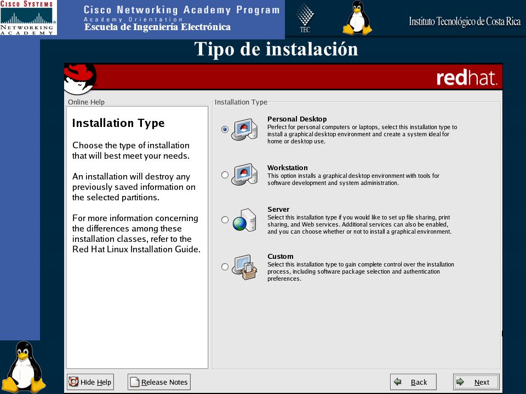Viewport: 526px width, 394px height.
Task: Click the Custom package box icon
Action: pos(244,266)
